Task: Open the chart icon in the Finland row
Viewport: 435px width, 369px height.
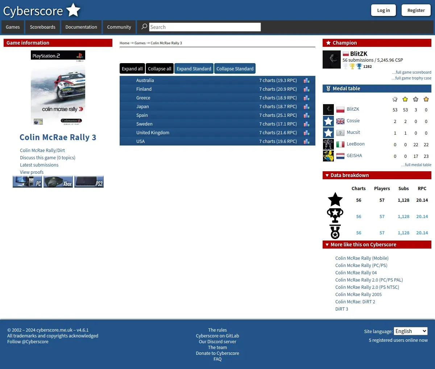Action: click(307, 89)
